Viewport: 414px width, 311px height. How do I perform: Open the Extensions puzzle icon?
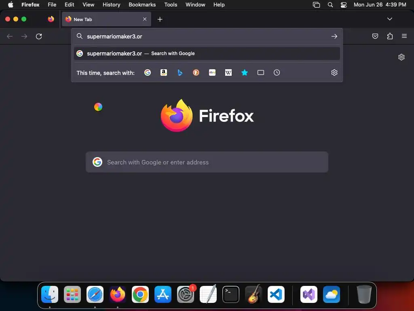pyautogui.click(x=390, y=36)
